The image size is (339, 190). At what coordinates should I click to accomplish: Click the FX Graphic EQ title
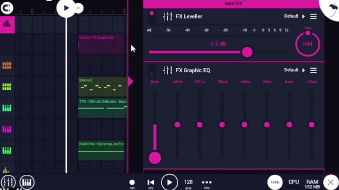pos(193,70)
